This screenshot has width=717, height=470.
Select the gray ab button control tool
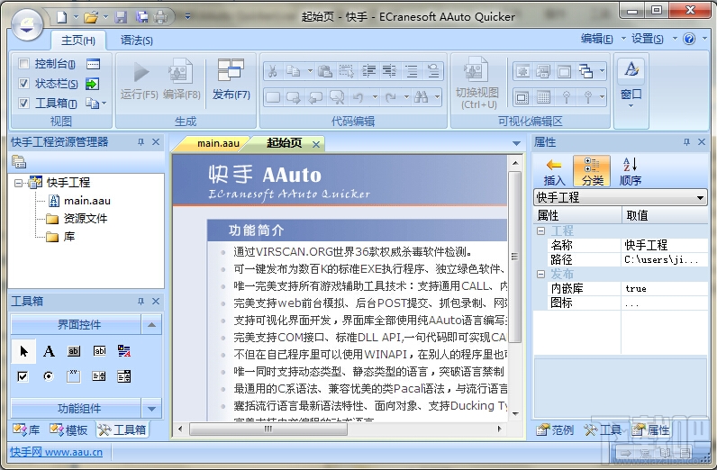(x=74, y=351)
